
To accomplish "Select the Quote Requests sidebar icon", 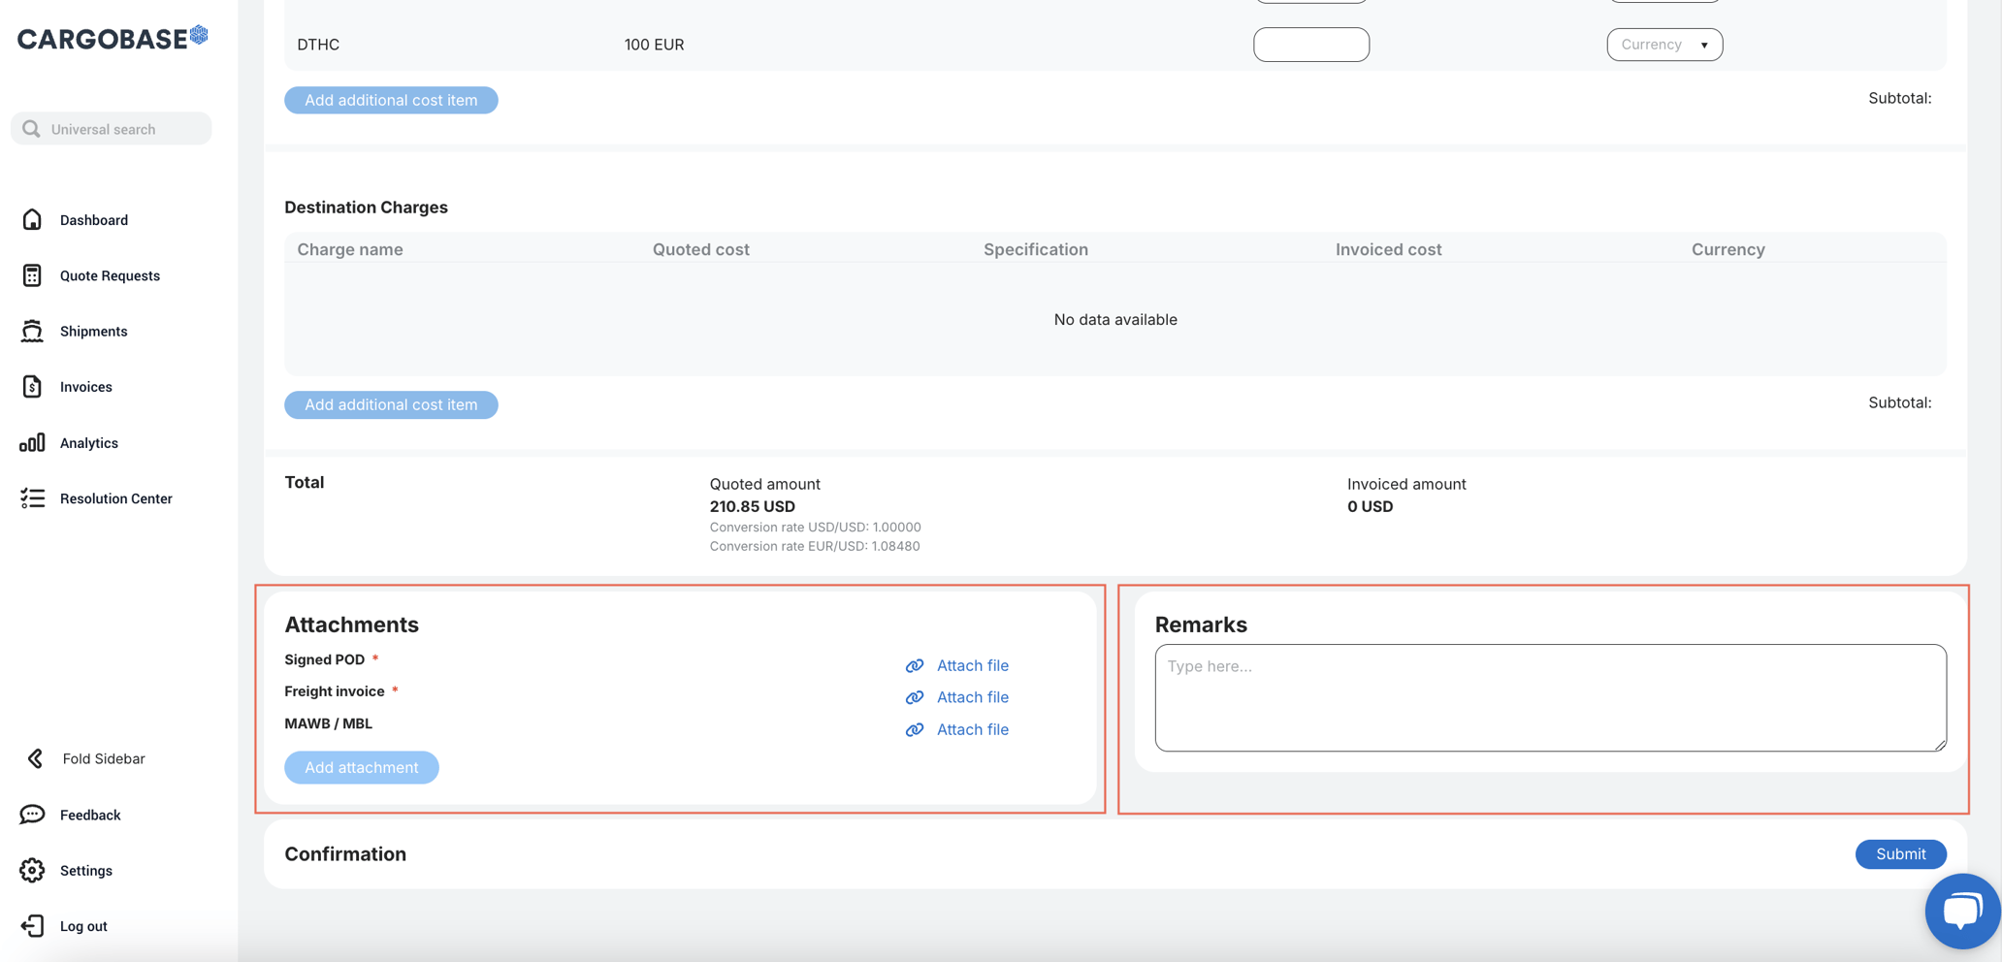I will (x=32, y=275).
